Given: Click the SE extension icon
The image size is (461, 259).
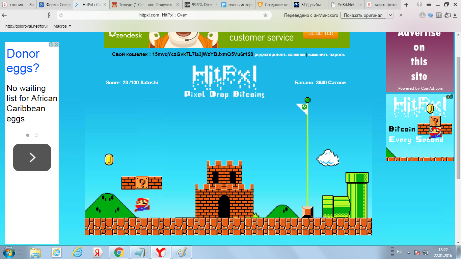Looking at the screenshot, I should [439, 15].
